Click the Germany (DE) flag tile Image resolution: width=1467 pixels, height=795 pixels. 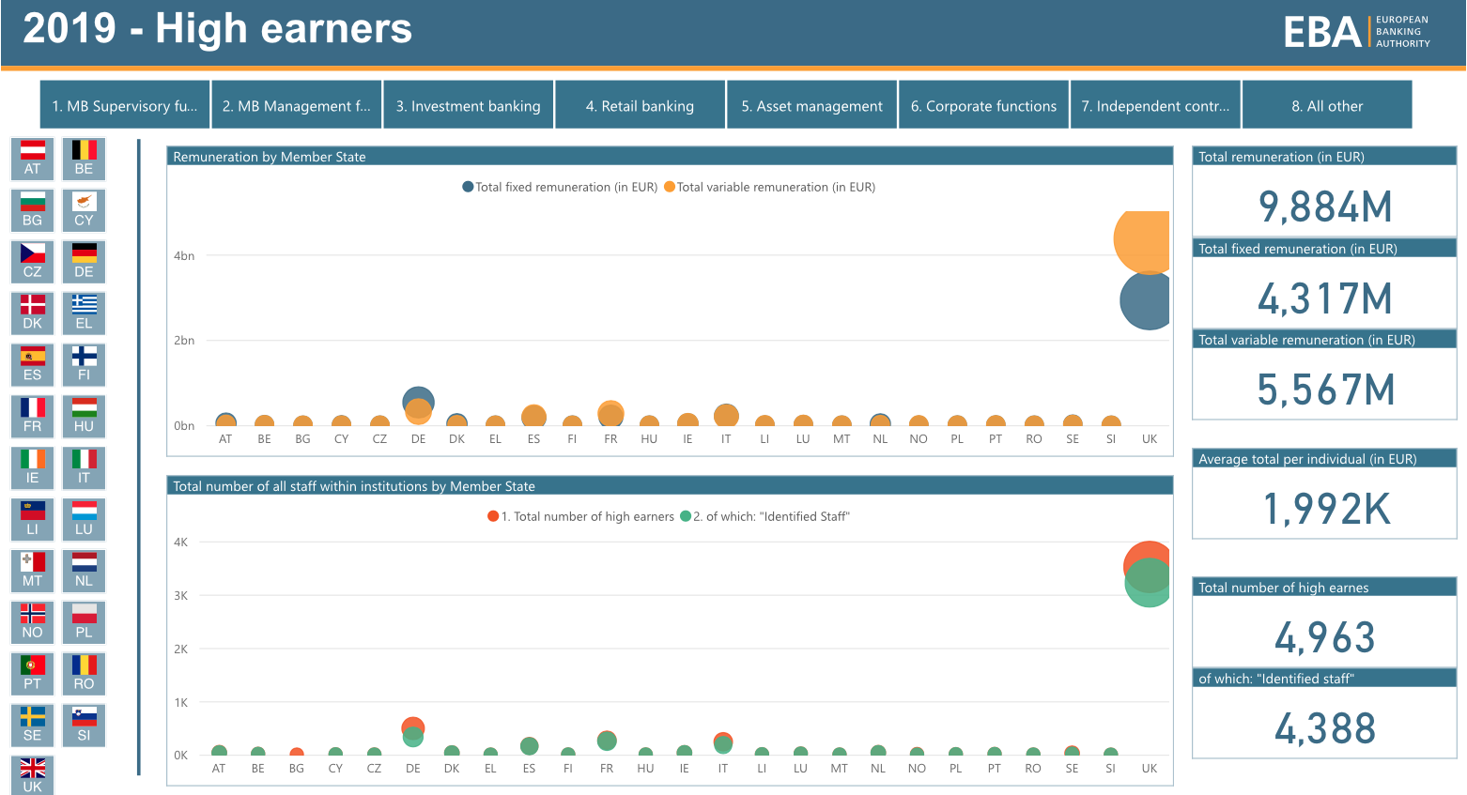pyautogui.click(x=84, y=262)
